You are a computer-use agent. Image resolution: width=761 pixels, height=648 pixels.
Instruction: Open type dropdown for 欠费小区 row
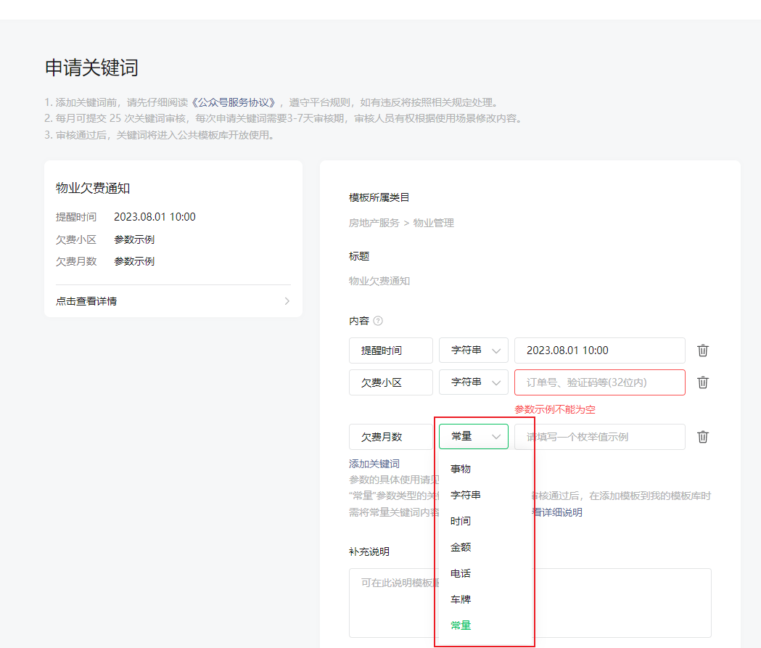click(473, 382)
